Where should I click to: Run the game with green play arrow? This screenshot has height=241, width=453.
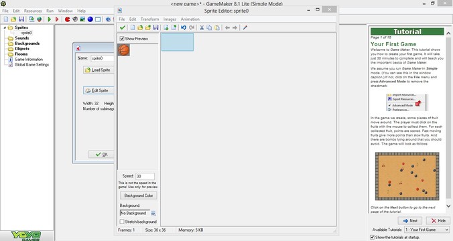50,19
